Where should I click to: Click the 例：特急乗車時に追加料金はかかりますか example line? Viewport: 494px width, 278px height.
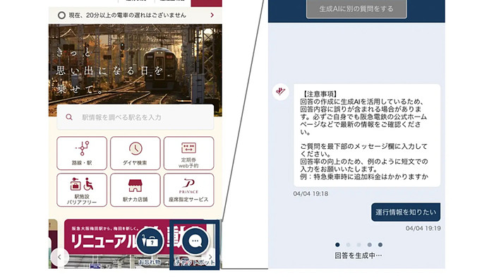(364, 176)
